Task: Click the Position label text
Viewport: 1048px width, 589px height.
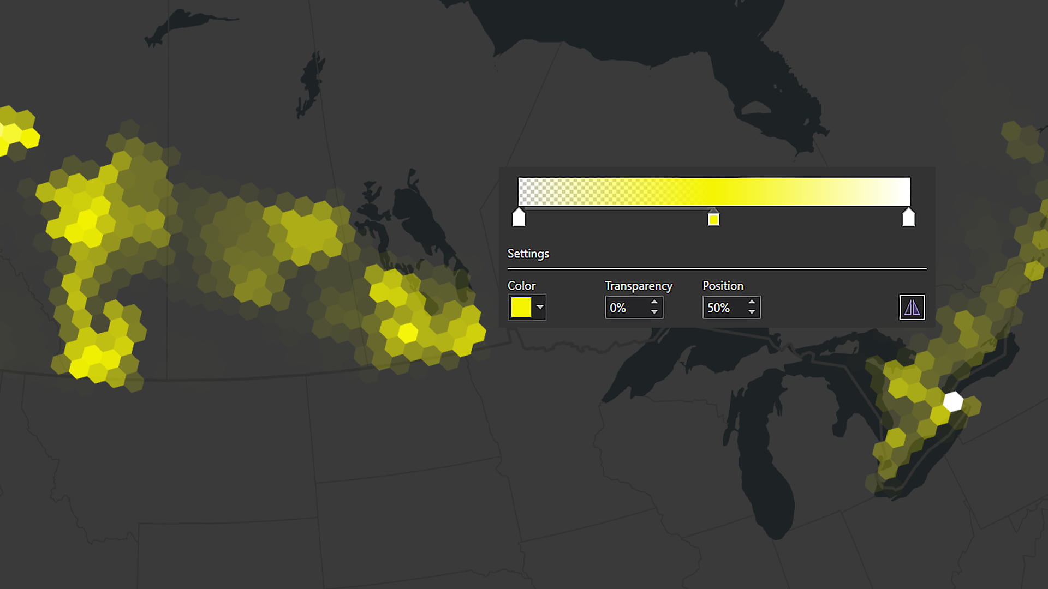Action: point(723,286)
